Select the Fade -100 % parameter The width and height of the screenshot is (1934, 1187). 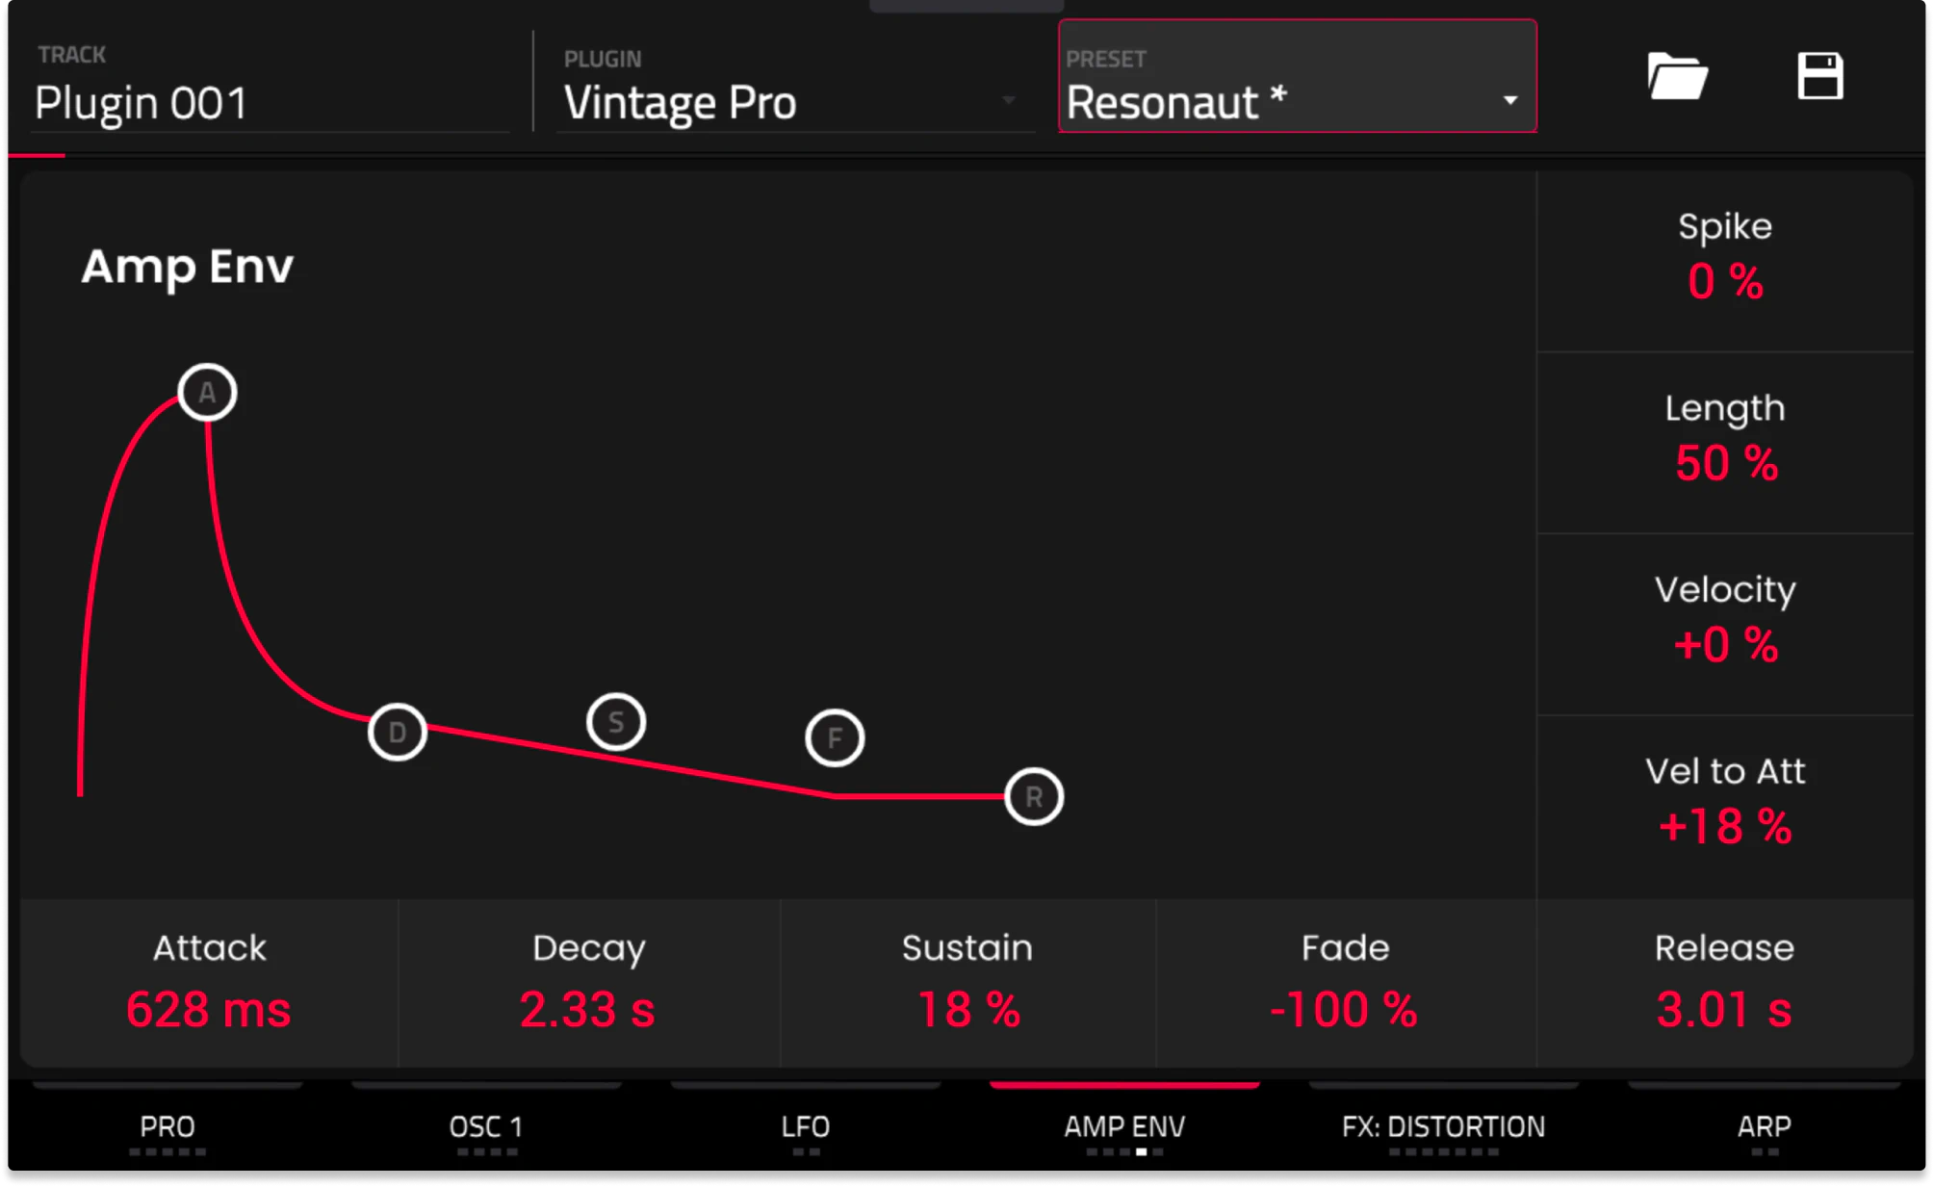1345,982
